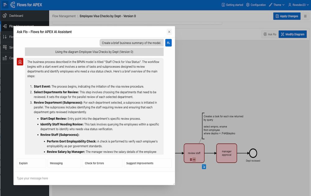Click the dialog resize handle corner
This screenshot has height=196, width=311.
point(174,184)
